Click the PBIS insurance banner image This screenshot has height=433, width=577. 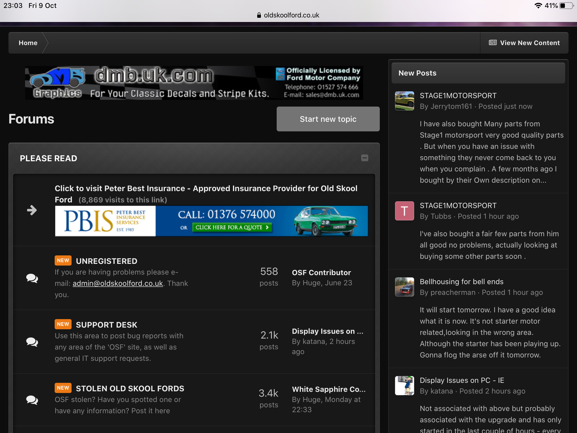coord(211,221)
